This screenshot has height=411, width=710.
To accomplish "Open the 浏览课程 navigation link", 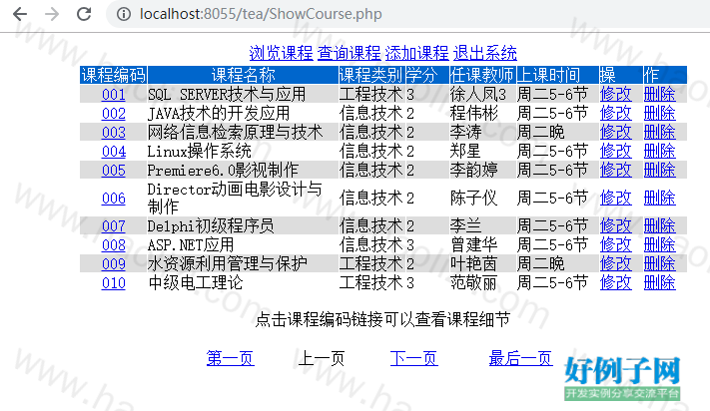I will point(281,53).
